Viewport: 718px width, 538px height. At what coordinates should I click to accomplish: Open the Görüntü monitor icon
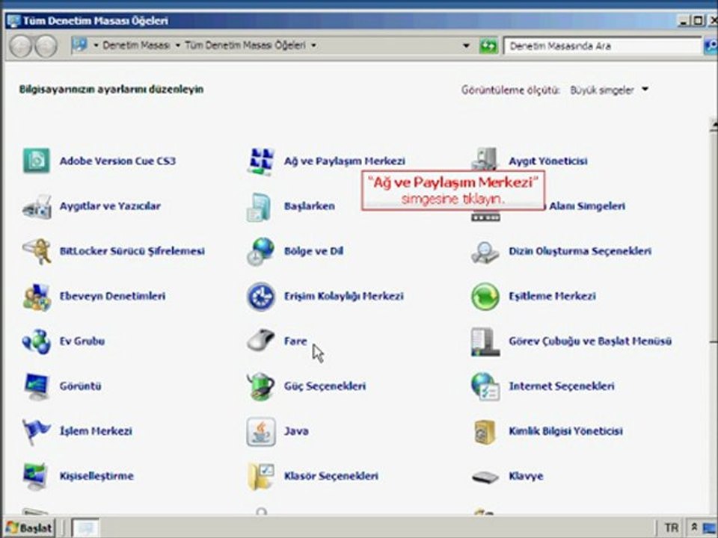pyautogui.click(x=37, y=386)
